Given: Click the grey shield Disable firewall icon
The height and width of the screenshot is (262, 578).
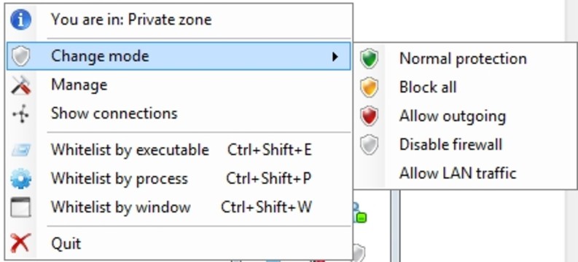Looking at the screenshot, I should tap(370, 145).
